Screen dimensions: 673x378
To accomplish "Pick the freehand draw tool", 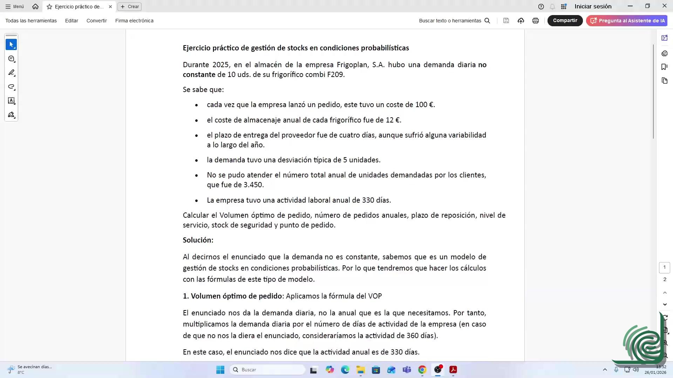I will click(x=11, y=87).
